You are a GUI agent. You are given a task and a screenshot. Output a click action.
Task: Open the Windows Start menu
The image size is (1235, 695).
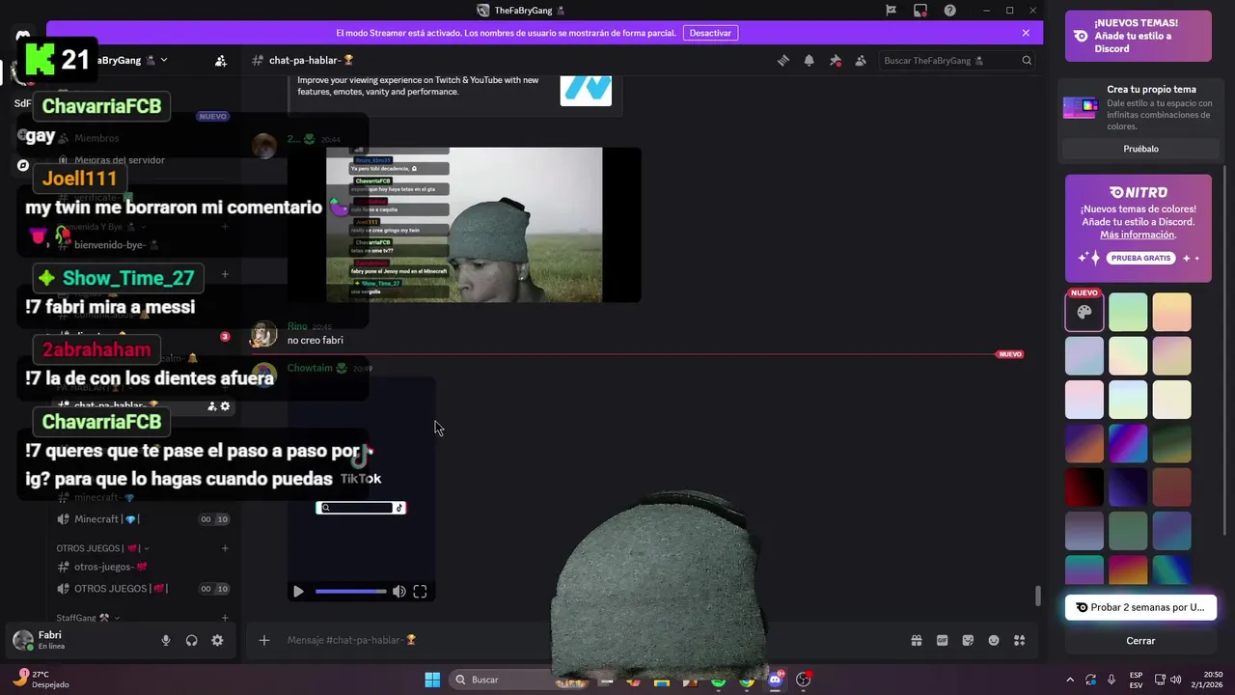pyautogui.click(x=432, y=680)
